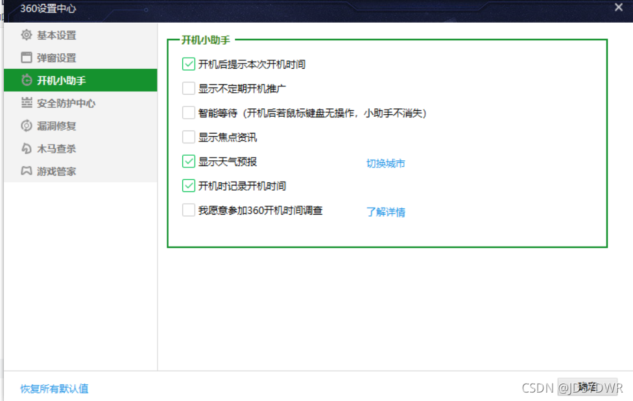Switch to the 弹窗设置 section
633x401 pixels.
[80, 58]
